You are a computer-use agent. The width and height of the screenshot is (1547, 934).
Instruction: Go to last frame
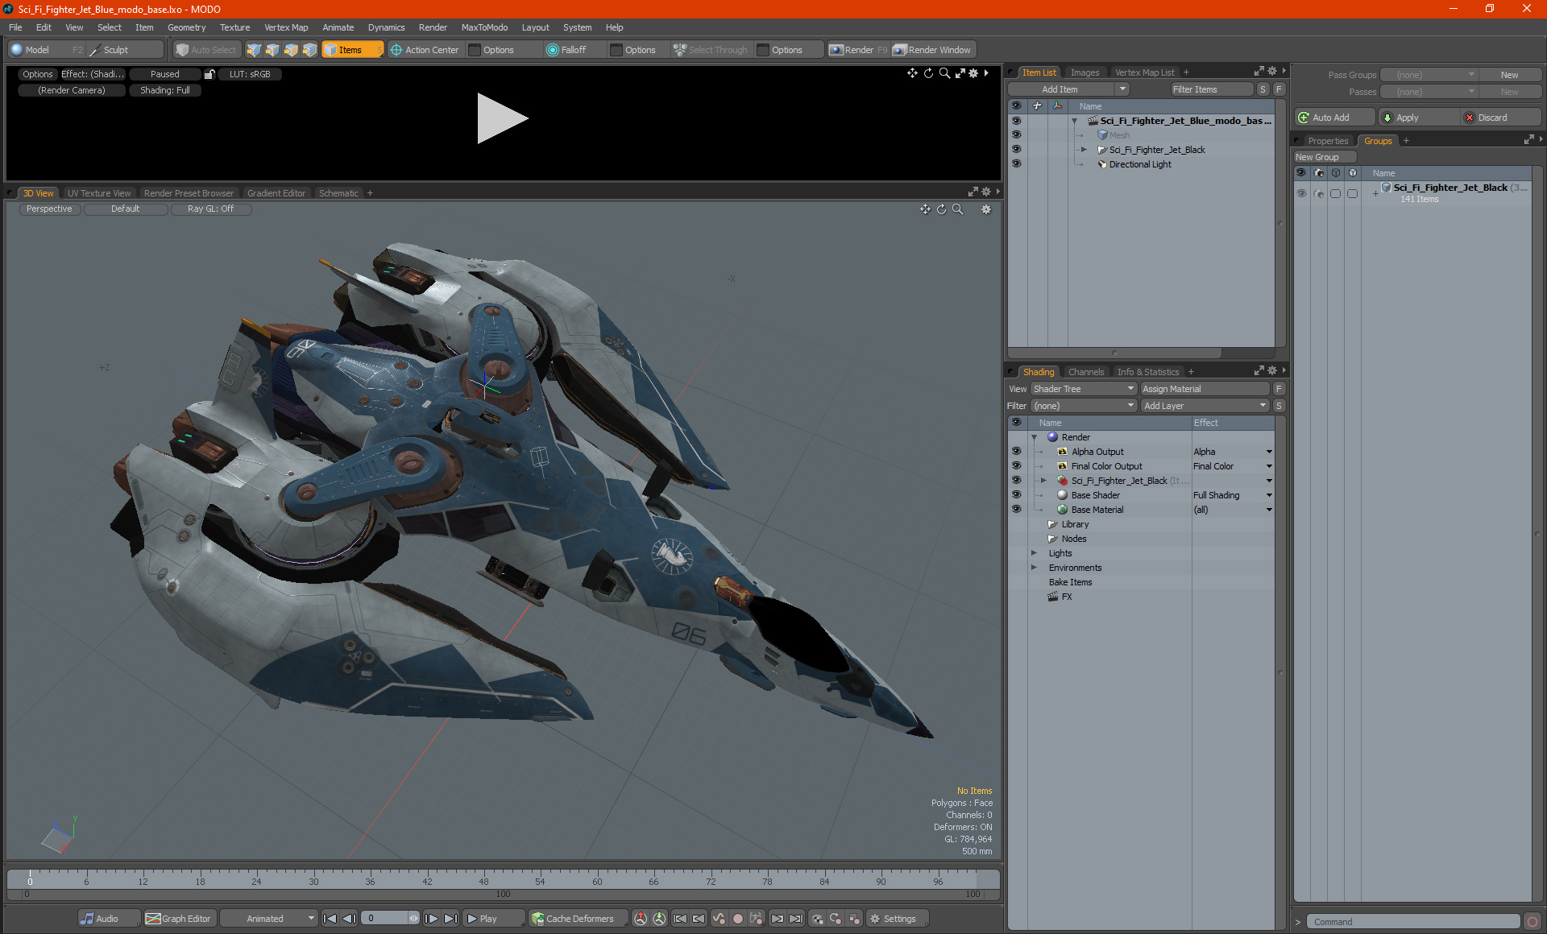pos(451,919)
